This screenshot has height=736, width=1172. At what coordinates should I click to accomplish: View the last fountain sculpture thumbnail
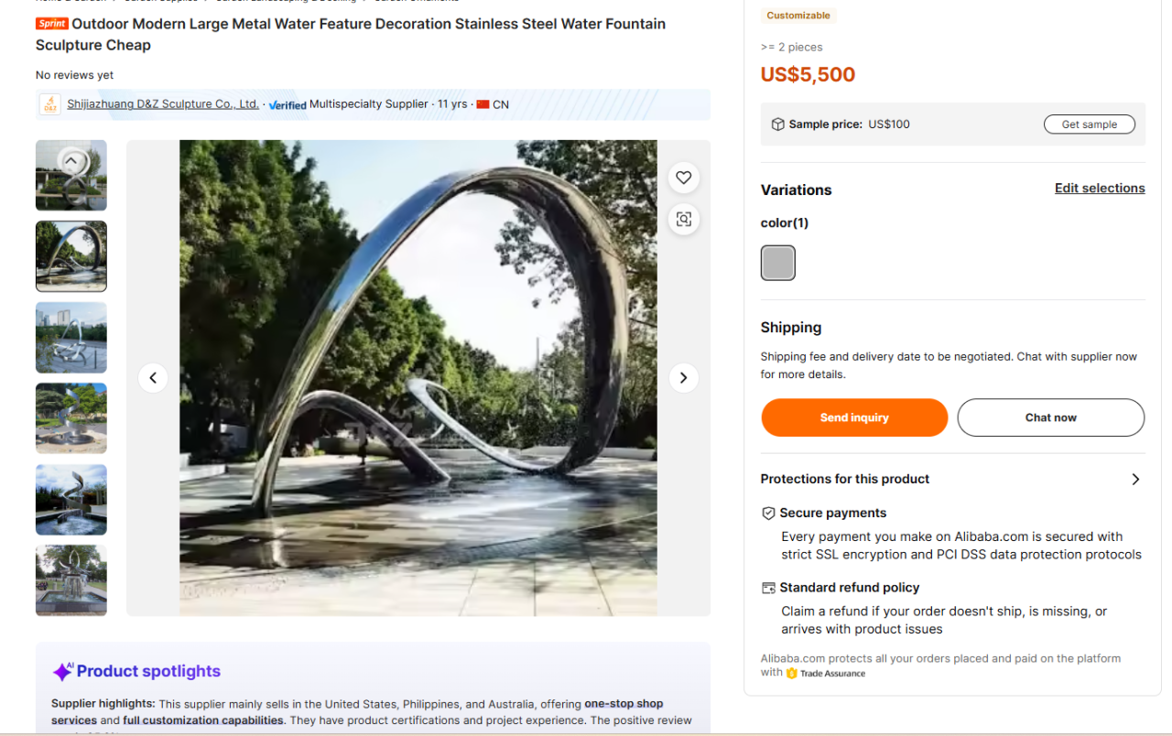(x=71, y=580)
